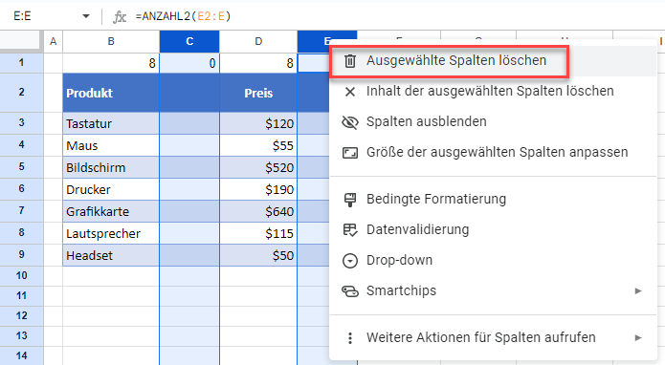Click cell B1 containing 8
Viewport: 665px width, 365px height.
pos(111,63)
